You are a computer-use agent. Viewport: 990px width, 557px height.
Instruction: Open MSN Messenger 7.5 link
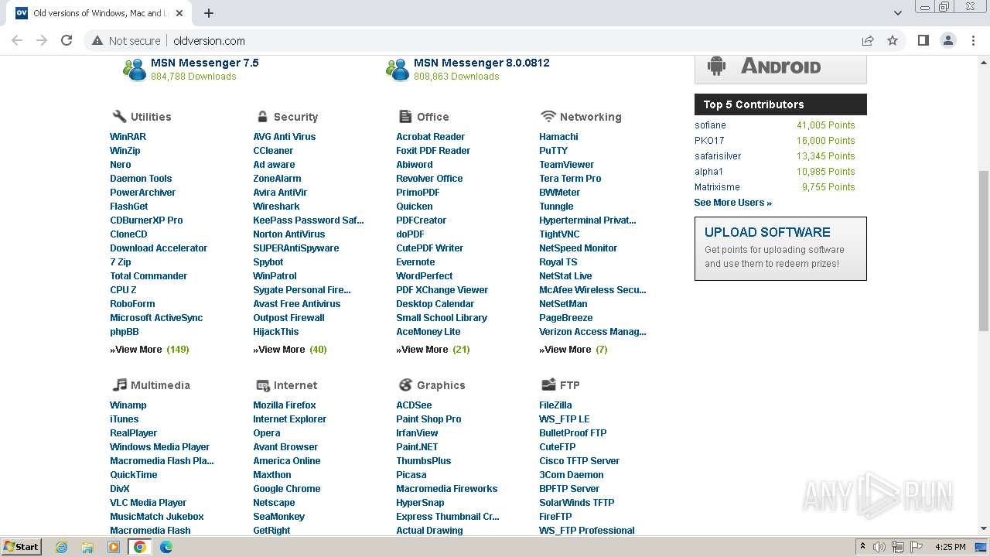(x=205, y=63)
